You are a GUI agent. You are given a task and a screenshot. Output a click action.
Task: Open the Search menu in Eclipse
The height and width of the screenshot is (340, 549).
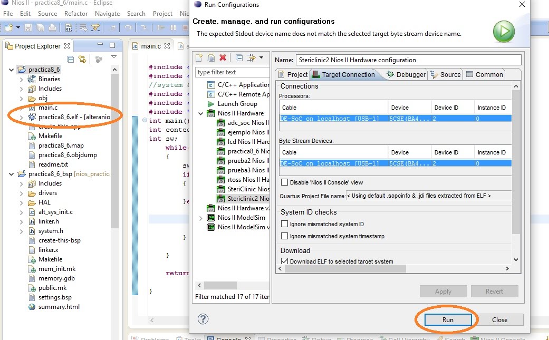[136, 14]
